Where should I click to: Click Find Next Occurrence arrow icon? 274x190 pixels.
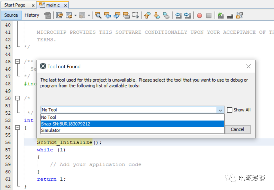coord(117,15)
